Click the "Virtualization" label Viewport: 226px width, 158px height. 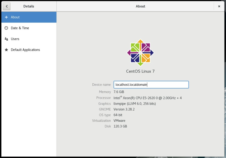click(101, 121)
